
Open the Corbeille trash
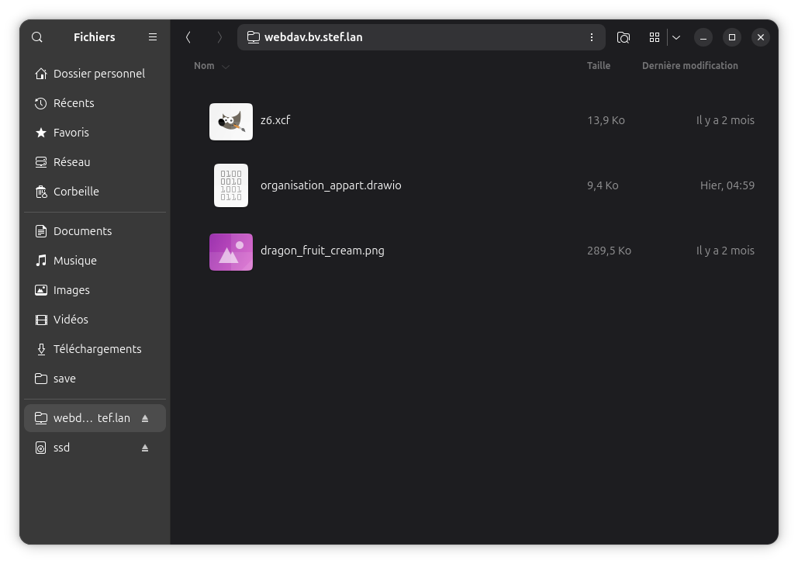(95, 192)
